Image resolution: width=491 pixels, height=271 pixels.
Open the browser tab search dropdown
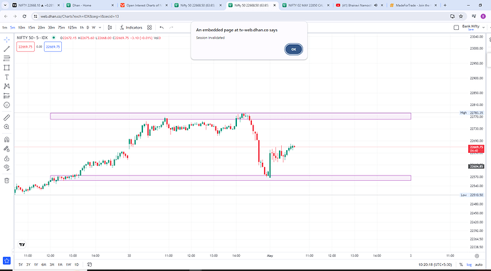click(5, 5)
